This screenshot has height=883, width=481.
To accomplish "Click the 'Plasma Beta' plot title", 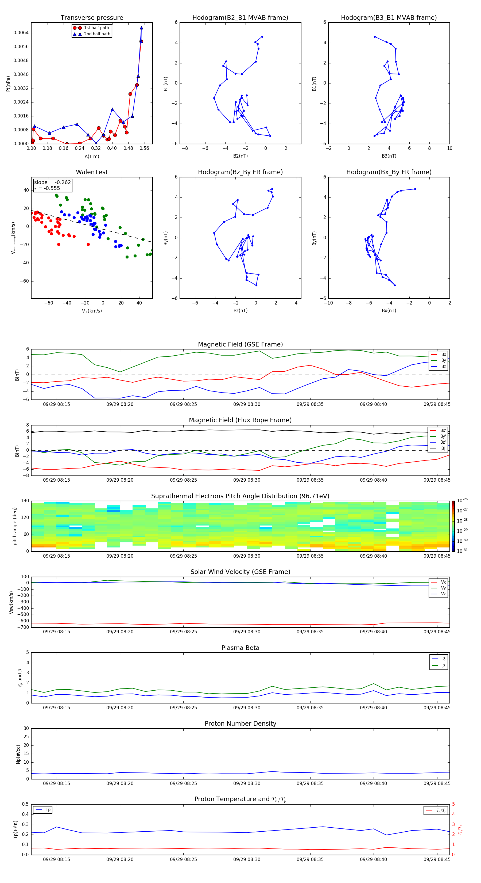I will pos(240,648).
